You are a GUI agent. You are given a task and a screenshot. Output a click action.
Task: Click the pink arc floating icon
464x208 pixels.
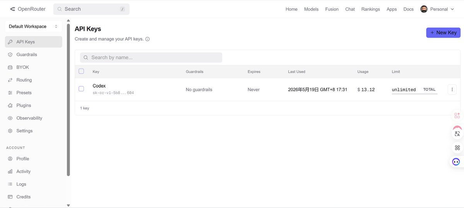pyautogui.click(x=457, y=128)
